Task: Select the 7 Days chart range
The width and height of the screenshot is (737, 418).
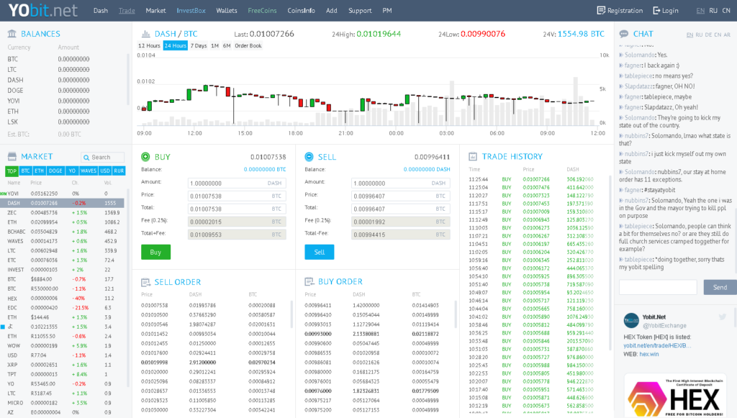Action: 199,45
